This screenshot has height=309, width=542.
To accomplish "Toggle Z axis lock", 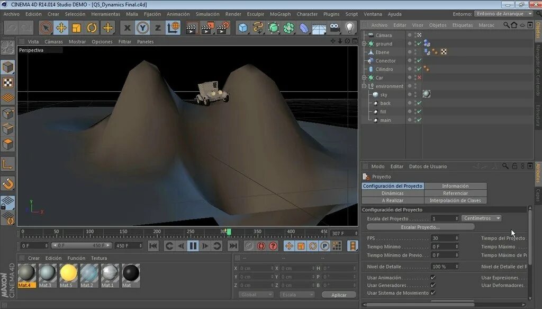I will (158, 28).
